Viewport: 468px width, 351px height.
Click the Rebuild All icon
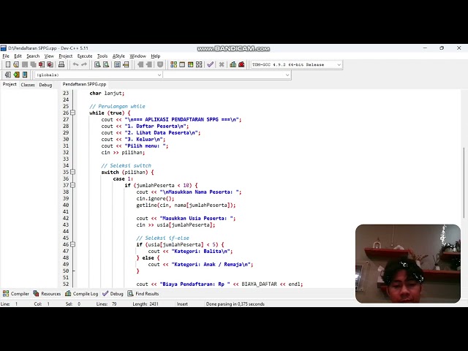(x=199, y=64)
